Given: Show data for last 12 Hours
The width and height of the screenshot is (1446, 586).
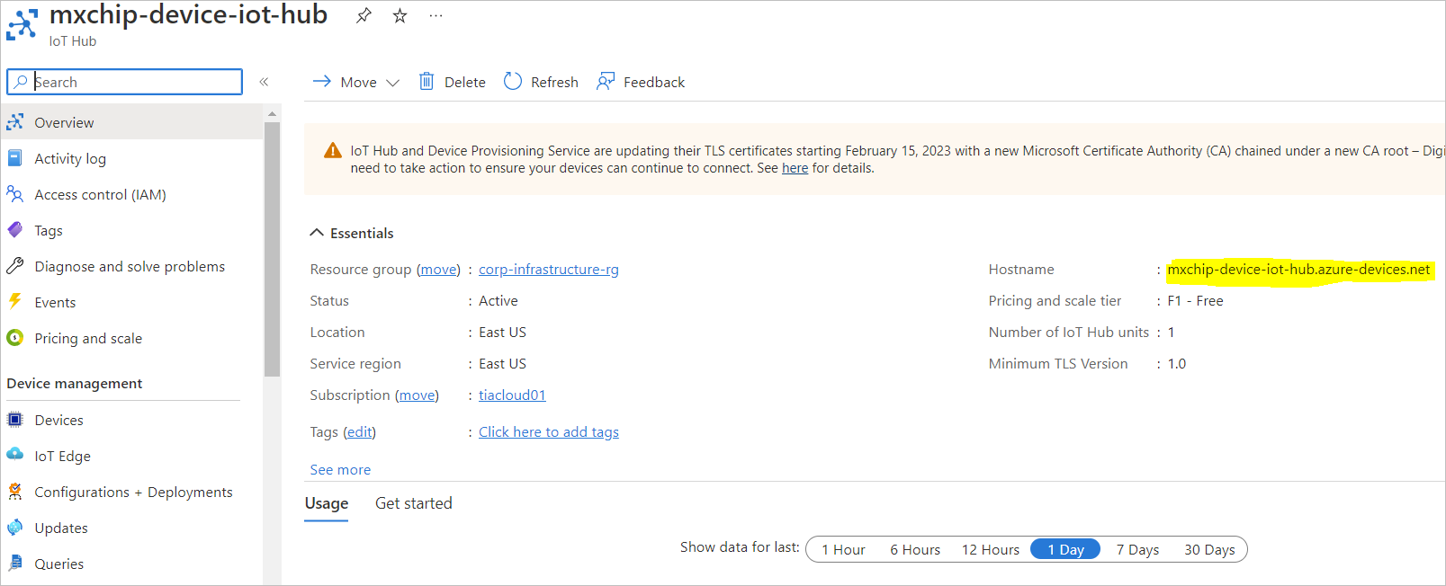Looking at the screenshot, I should [991, 550].
